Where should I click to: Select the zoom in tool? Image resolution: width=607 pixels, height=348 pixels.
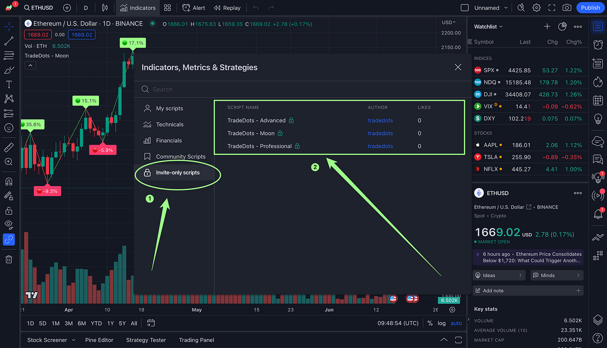[9, 161]
